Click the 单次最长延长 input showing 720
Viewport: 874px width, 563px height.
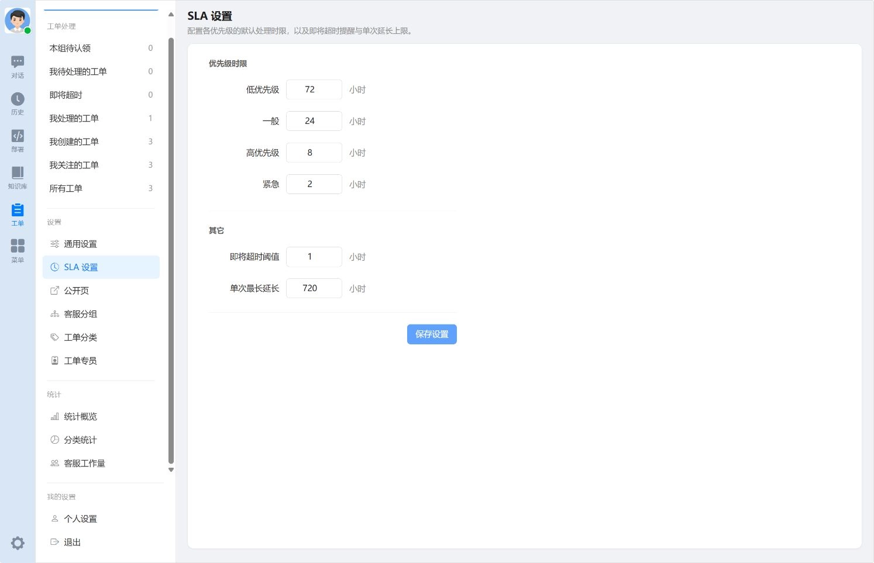click(314, 288)
